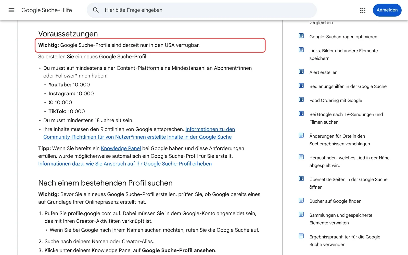Open the Google Suche-Hilfe home title

[x=47, y=10]
